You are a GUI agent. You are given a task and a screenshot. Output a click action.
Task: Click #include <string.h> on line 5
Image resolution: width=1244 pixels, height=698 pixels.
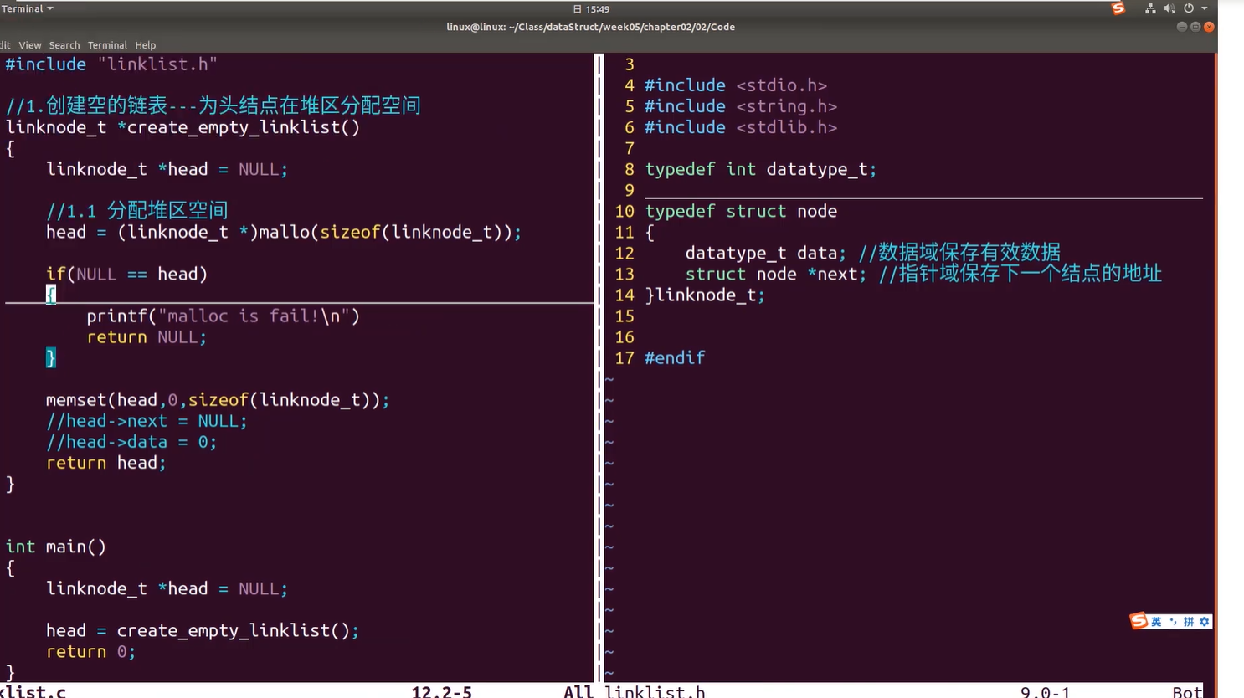[741, 106]
